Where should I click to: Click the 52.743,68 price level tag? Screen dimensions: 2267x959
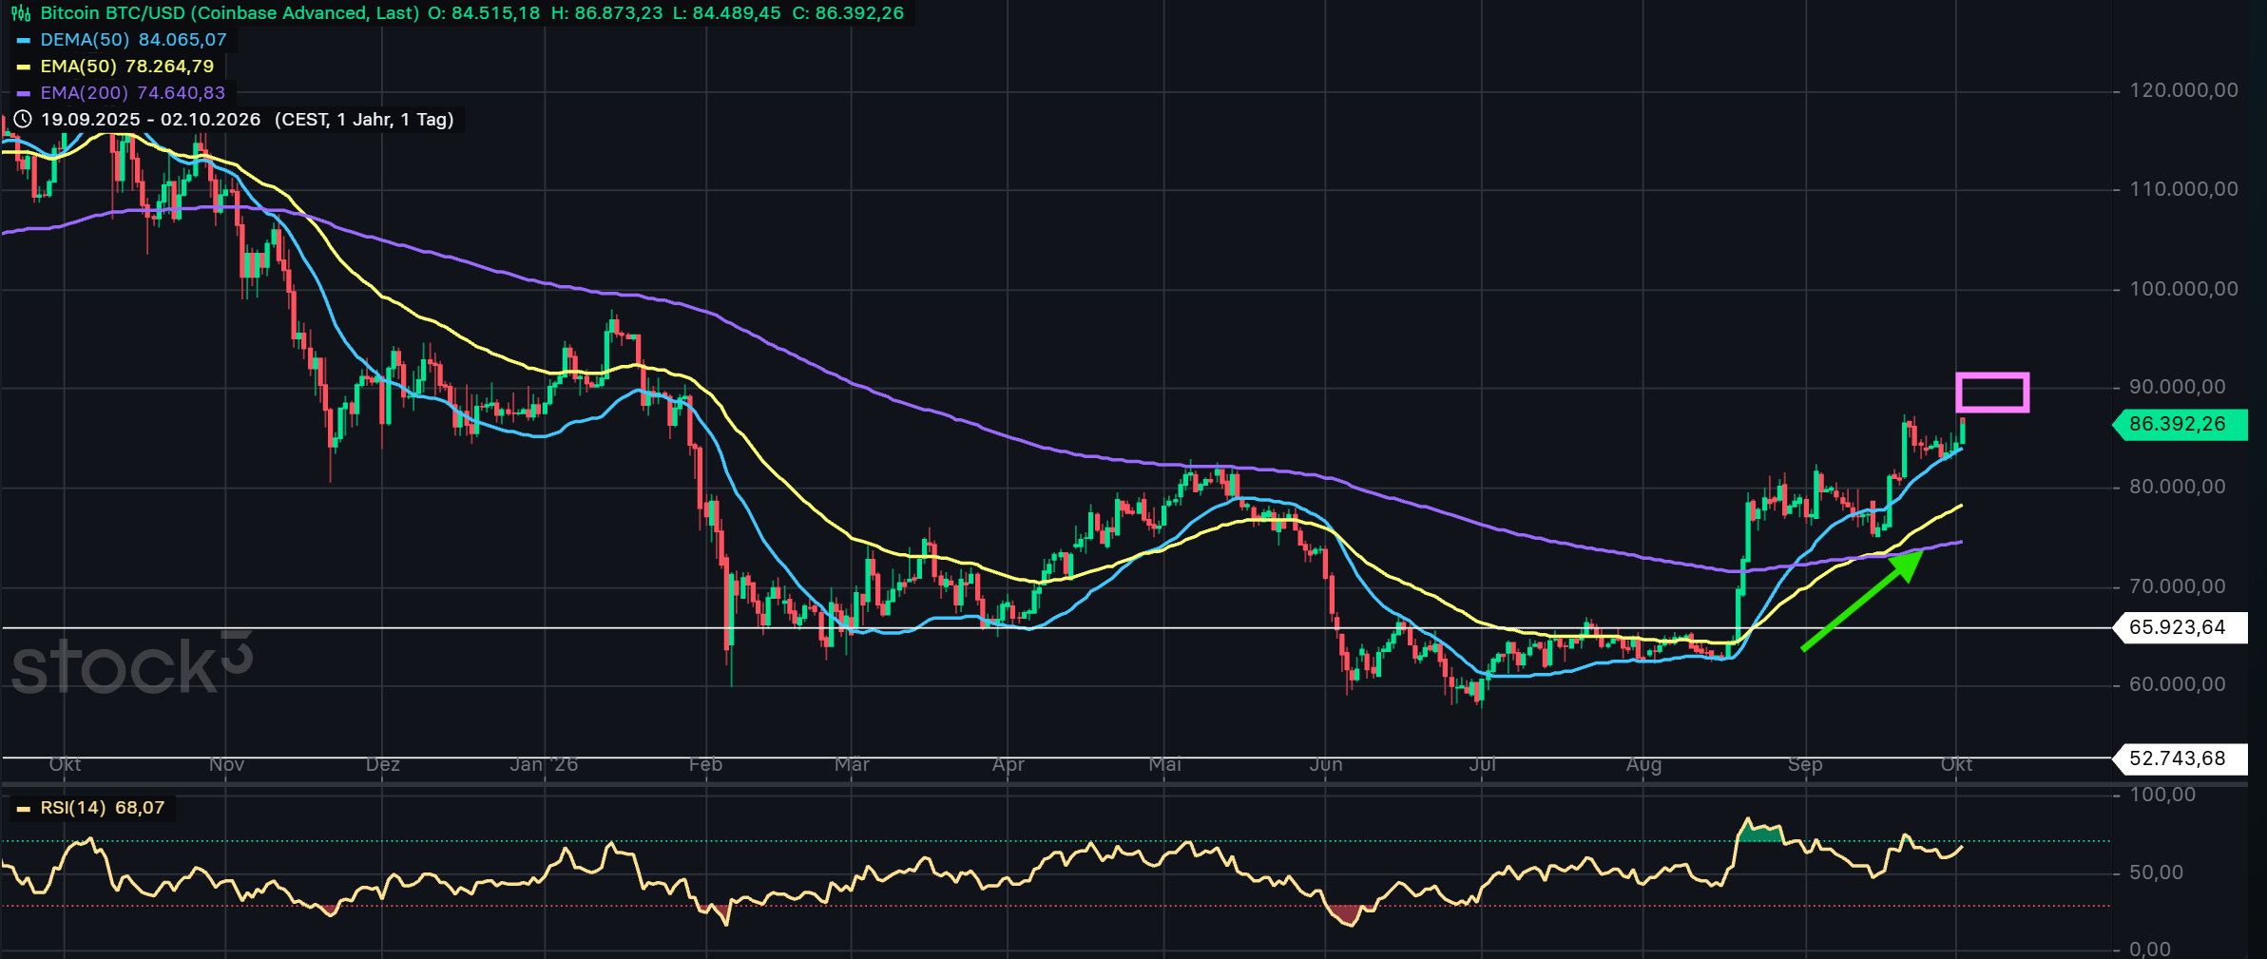[x=2180, y=758]
